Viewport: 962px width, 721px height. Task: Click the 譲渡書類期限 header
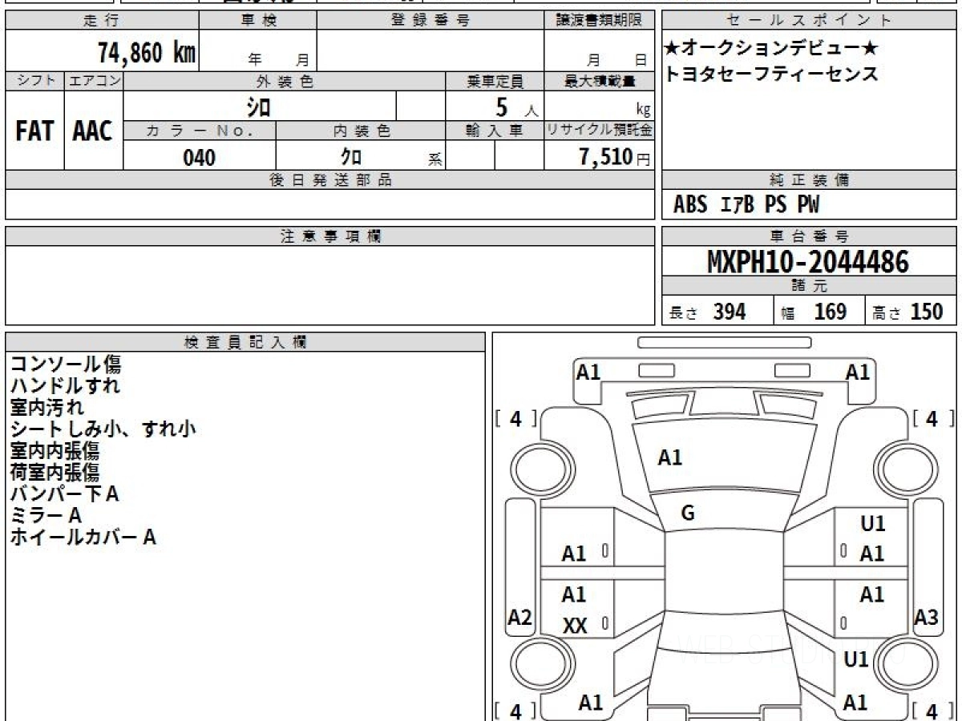600,21
